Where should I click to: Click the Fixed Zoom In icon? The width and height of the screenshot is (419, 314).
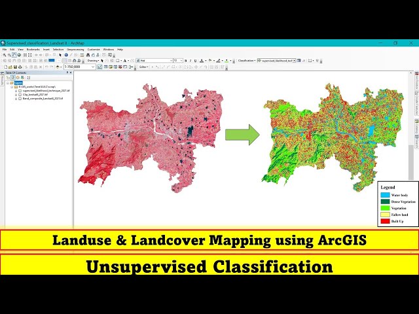coord(25,55)
